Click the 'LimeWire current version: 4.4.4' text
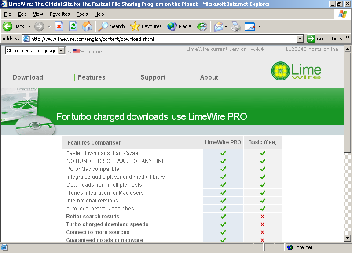Viewport: 352px width, 253px height. pyautogui.click(x=225, y=49)
